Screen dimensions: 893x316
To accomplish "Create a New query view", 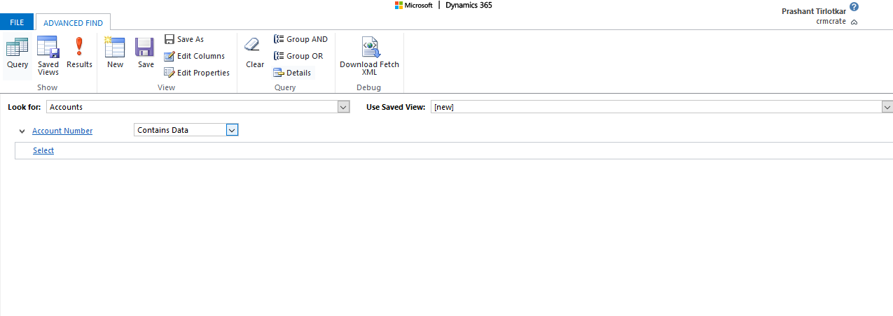I will (115, 54).
